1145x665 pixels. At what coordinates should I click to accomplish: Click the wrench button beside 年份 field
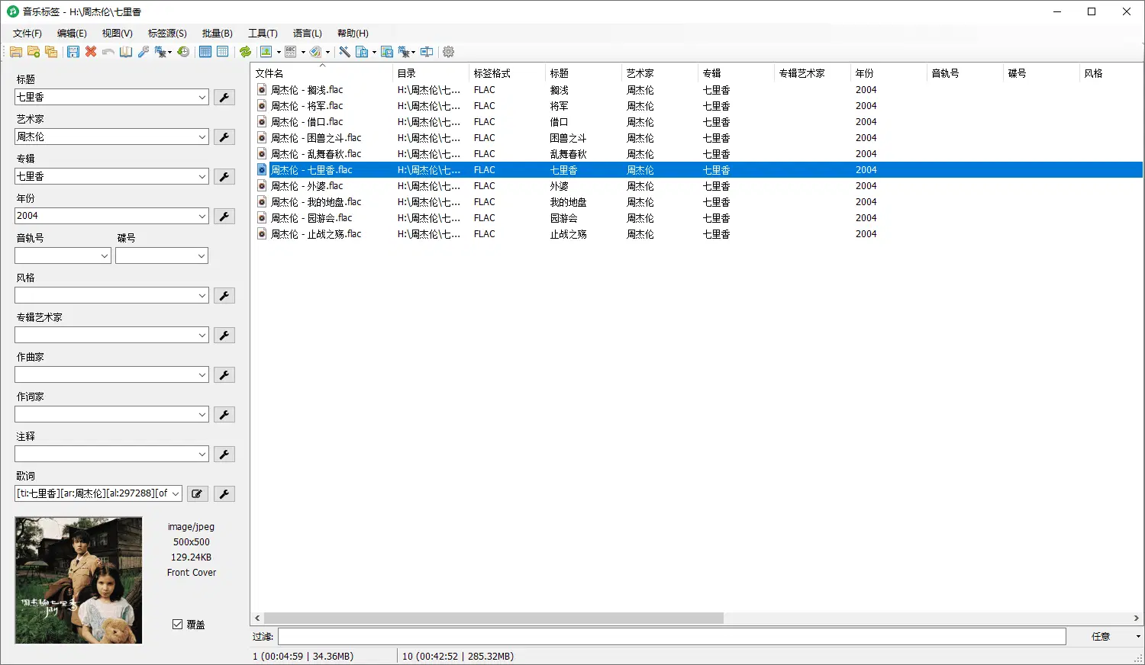[224, 217]
